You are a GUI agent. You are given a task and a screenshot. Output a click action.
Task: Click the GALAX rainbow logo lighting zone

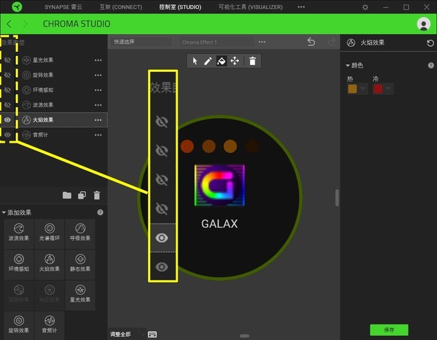coord(220,185)
